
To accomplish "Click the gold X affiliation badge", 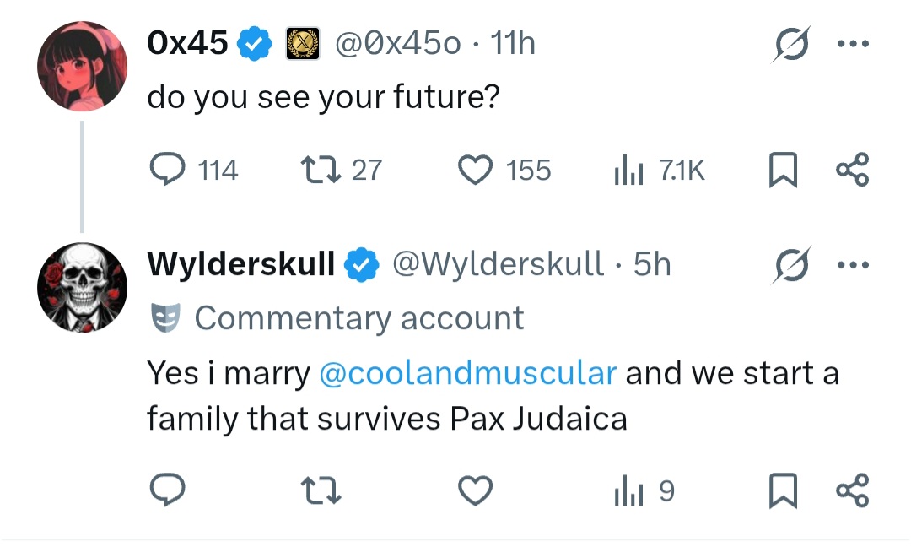I will click(x=303, y=44).
